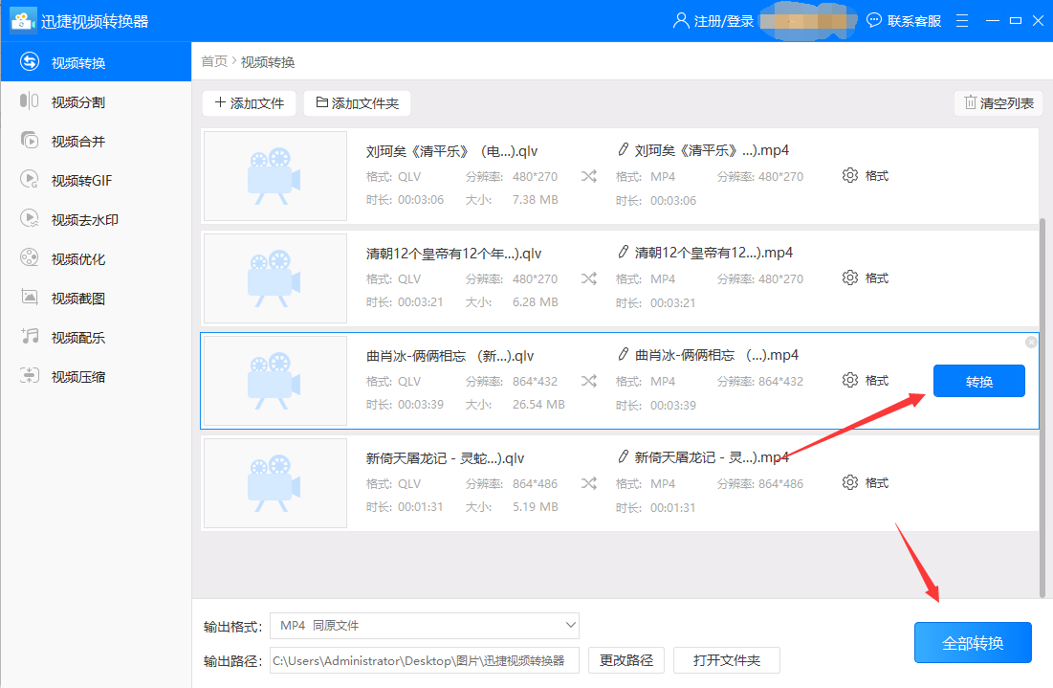This screenshot has height=688, width=1053.
Task: Start converting all with 全部转换
Action: coord(973,643)
